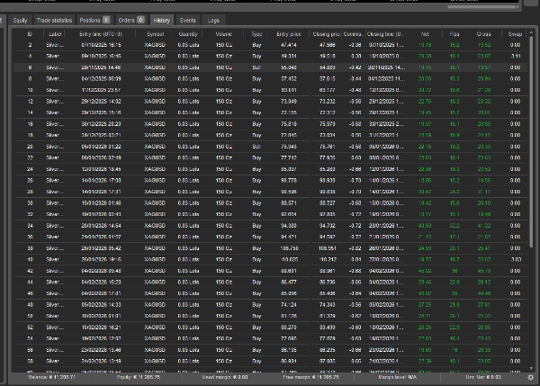540x386 pixels.
Task: Sort by the Type column header
Action: 256,34
